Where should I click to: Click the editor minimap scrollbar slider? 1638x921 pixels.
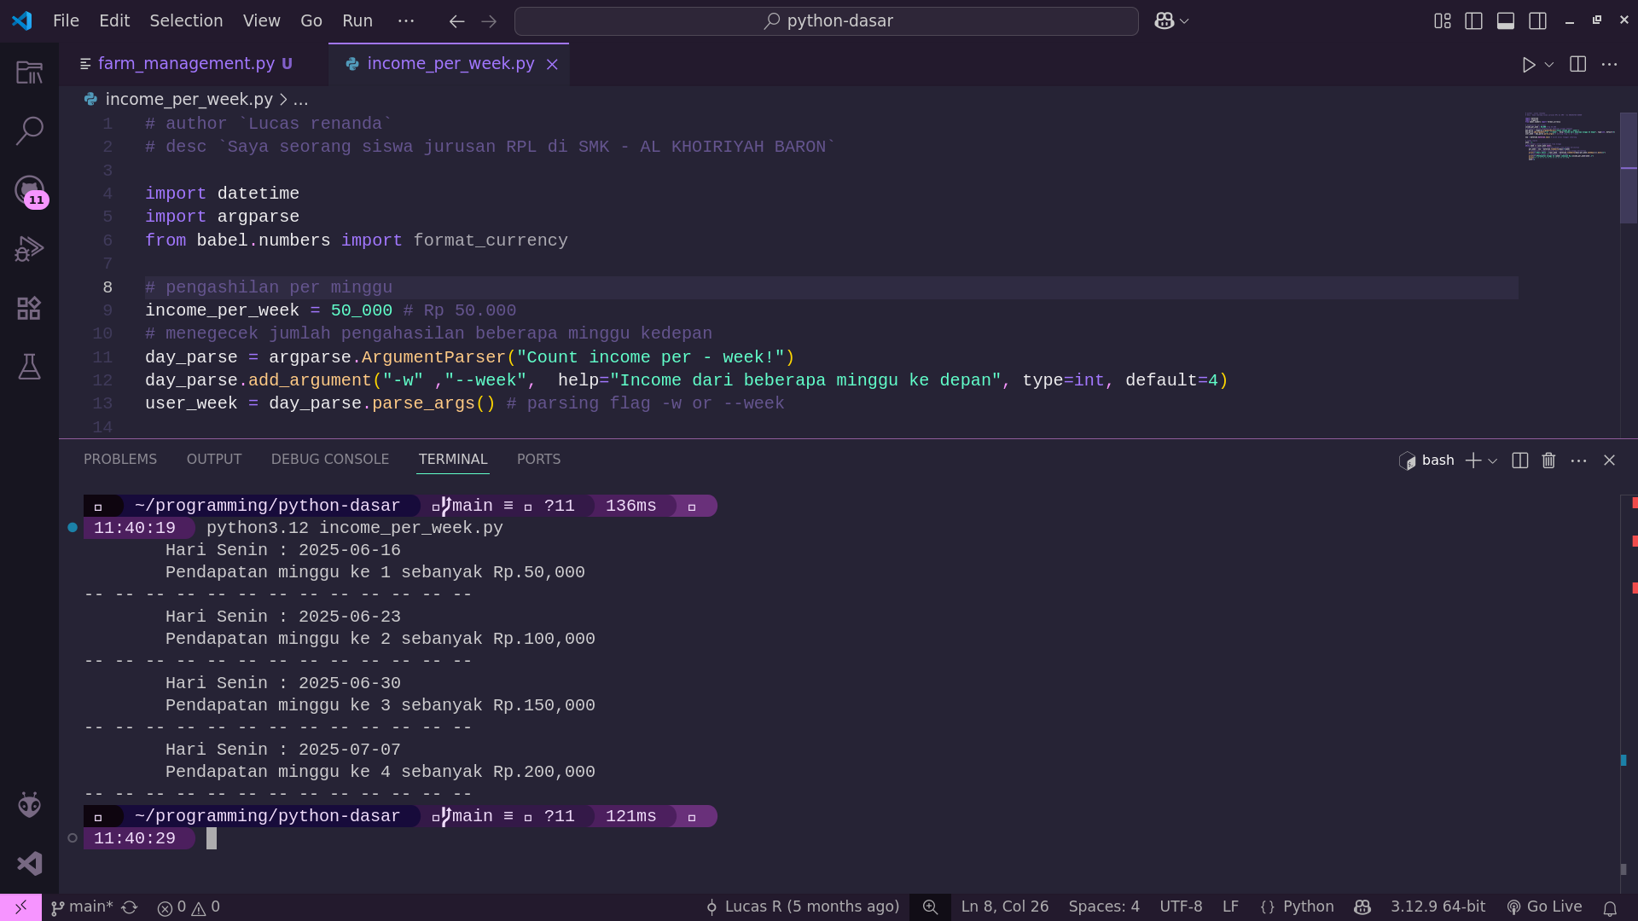[x=1628, y=168]
